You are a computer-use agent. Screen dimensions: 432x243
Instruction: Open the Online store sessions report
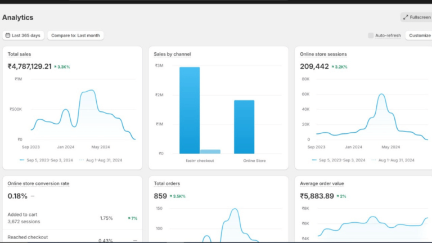click(323, 54)
